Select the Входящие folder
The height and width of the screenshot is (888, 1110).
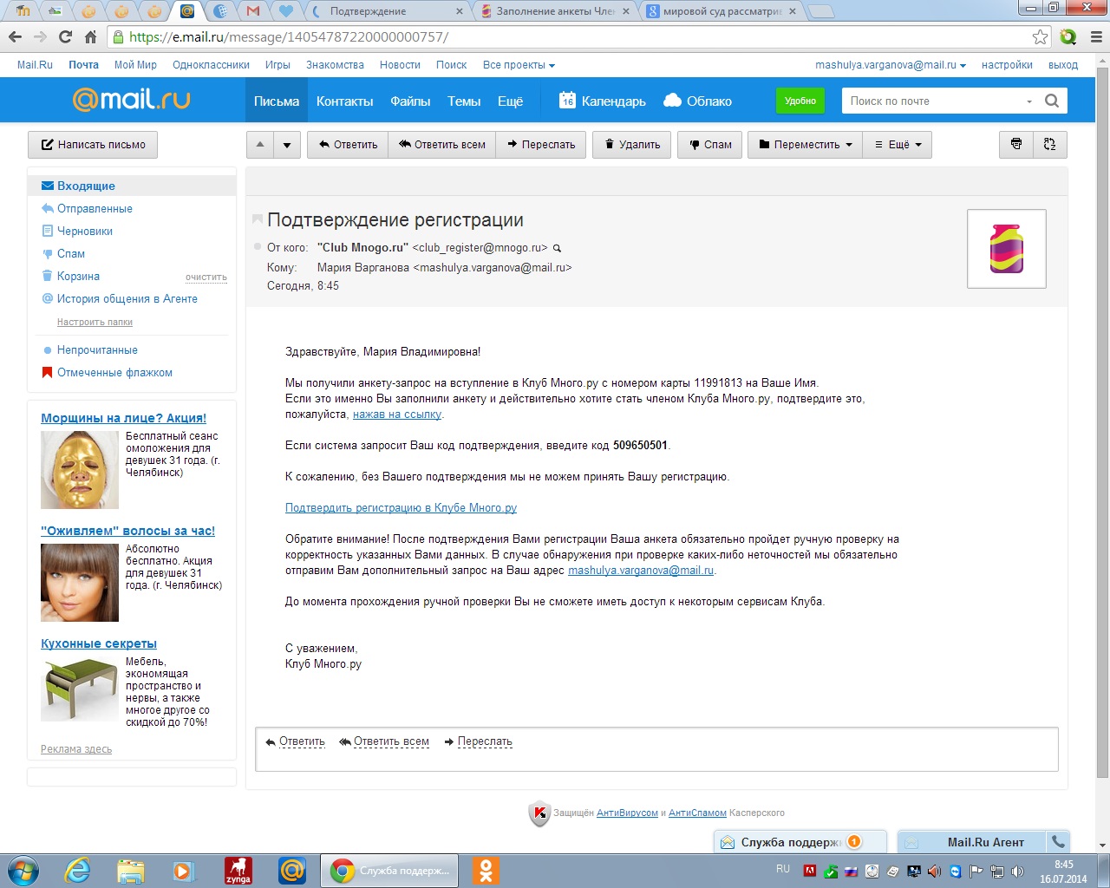[x=132, y=186]
